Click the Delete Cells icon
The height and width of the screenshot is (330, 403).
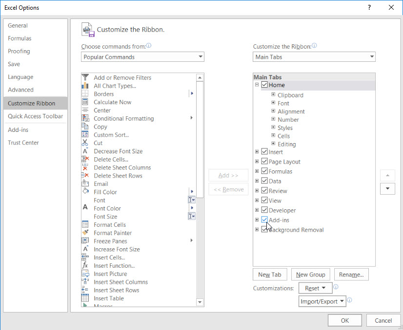pos(85,159)
